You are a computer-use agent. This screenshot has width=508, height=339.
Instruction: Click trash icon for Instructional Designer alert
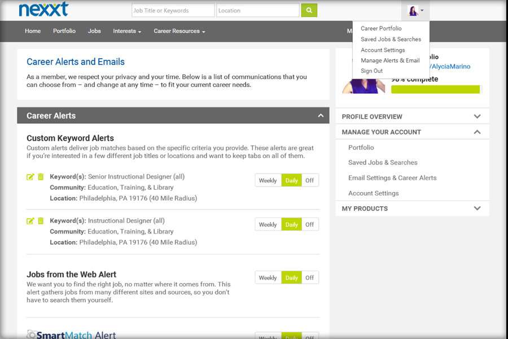coord(41,221)
